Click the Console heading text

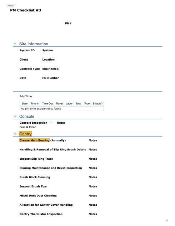[27, 117]
